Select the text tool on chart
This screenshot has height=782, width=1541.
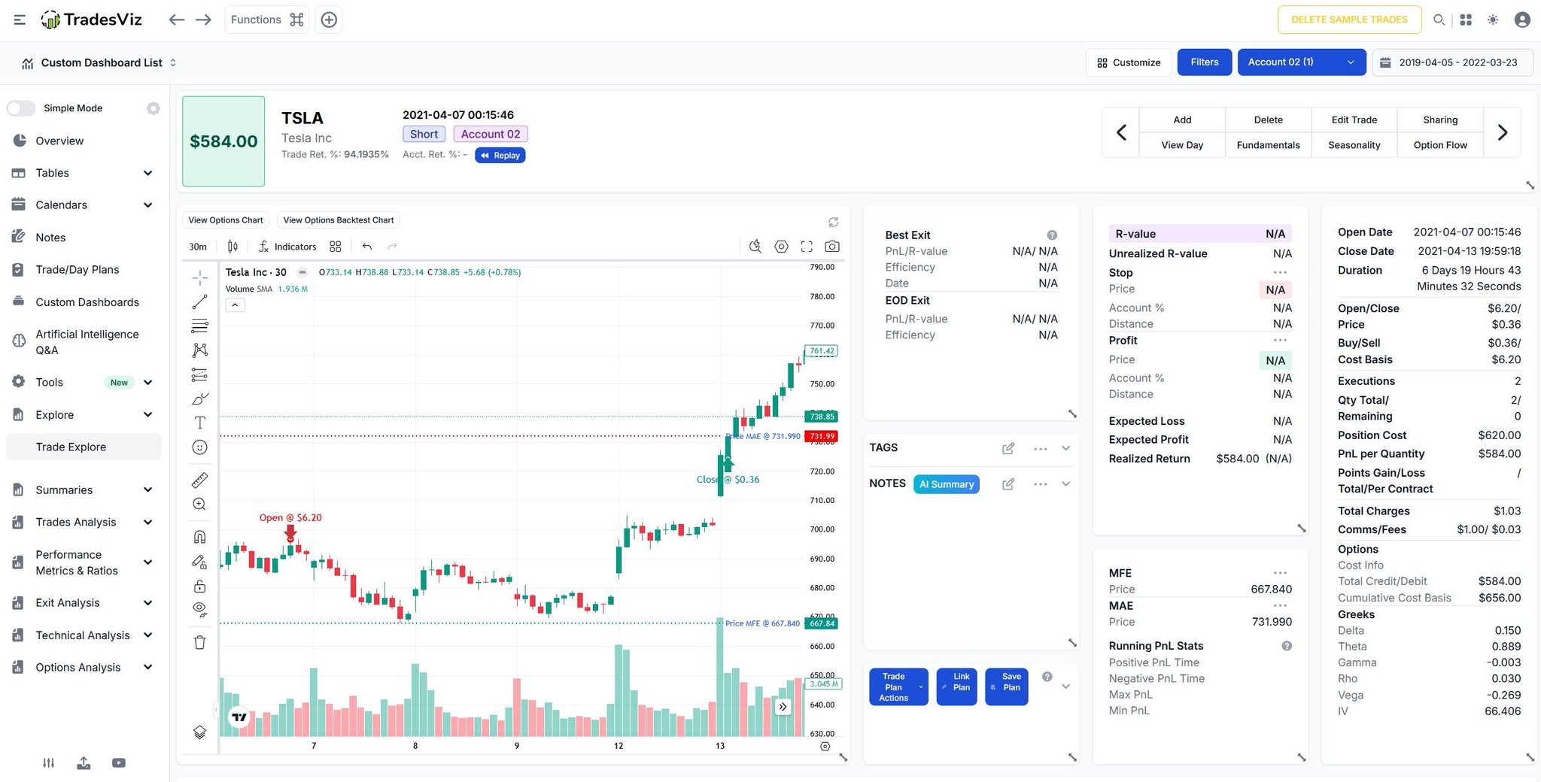coord(199,423)
